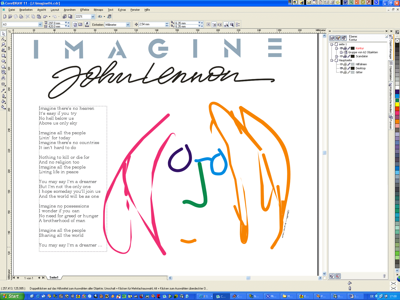Image resolution: width=400 pixels, height=300 pixels.
Task: Toggle editable pencil for Scandatei layer
Action: pyautogui.click(x=349, y=56)
